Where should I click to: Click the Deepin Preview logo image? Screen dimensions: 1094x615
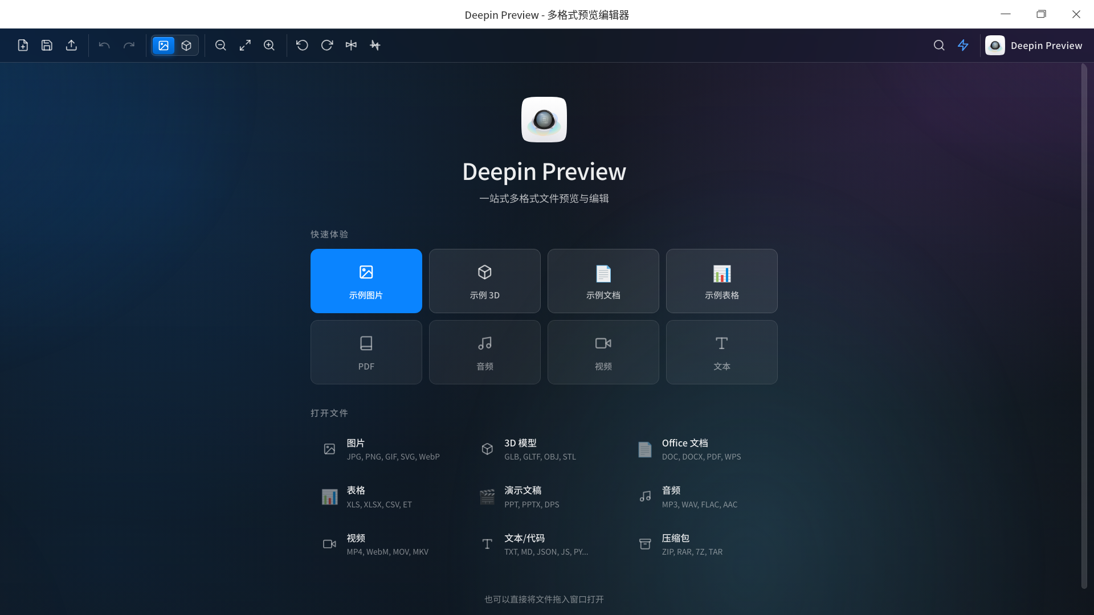(x=544, y=120)
